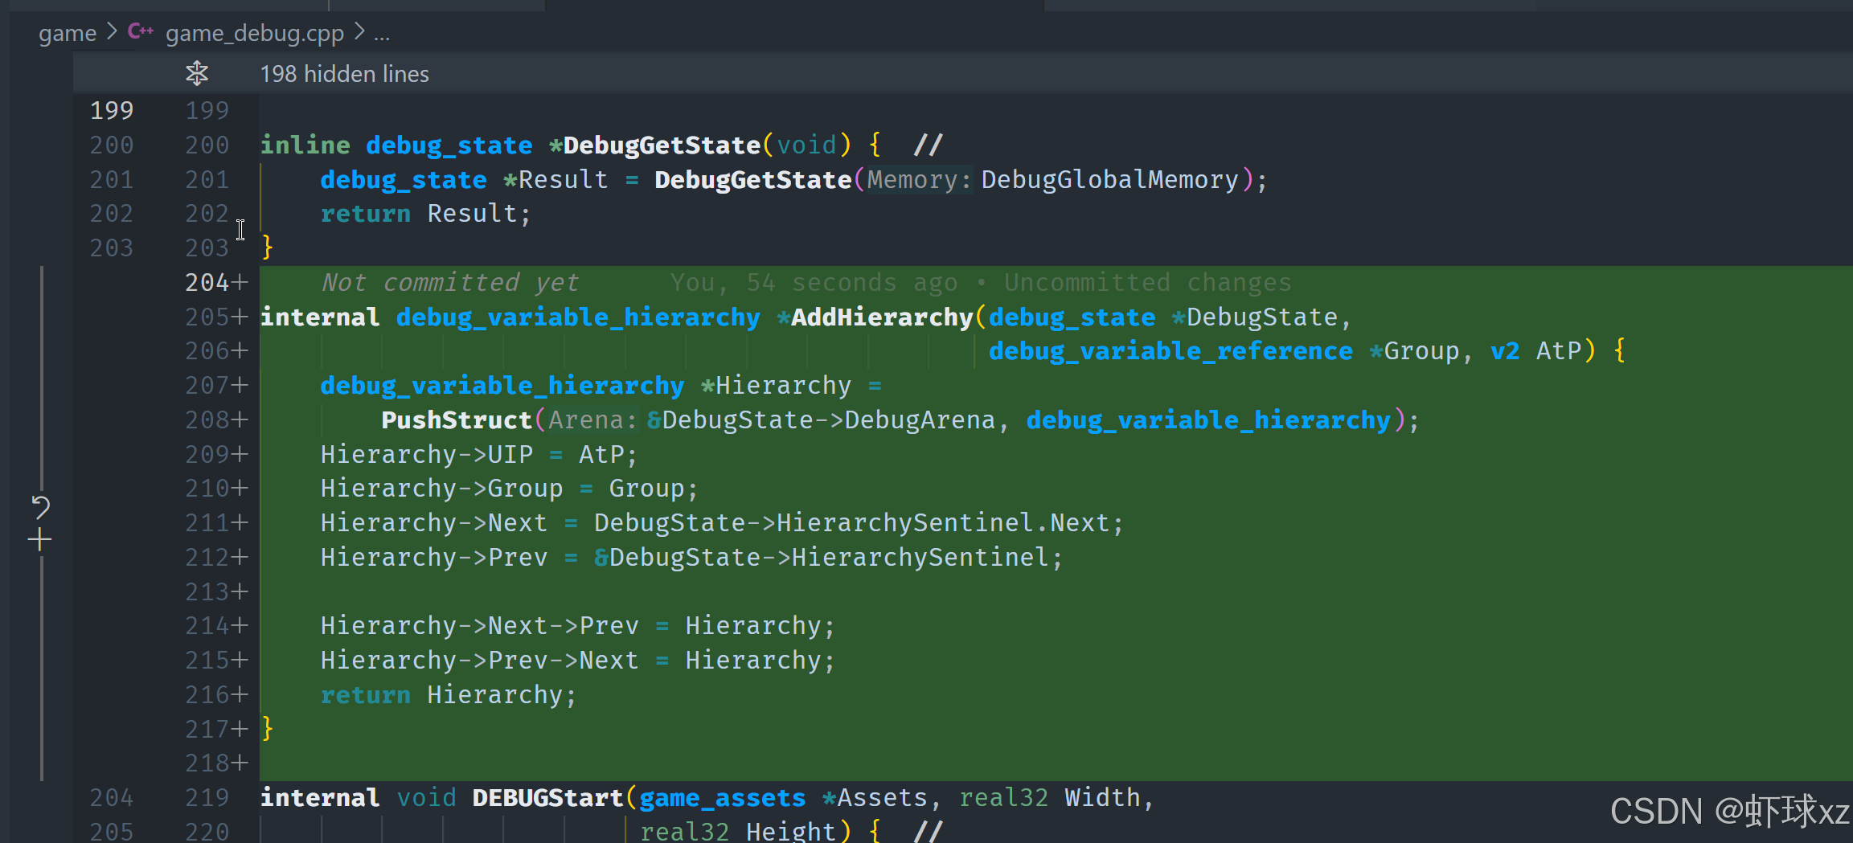Open the 'game' breadcrumb folder
This screenshot has height=843, width=1853.
click(x=68, y=33)
